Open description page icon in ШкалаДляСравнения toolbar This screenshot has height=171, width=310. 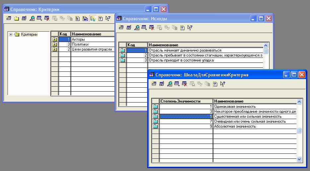point(215,84)
